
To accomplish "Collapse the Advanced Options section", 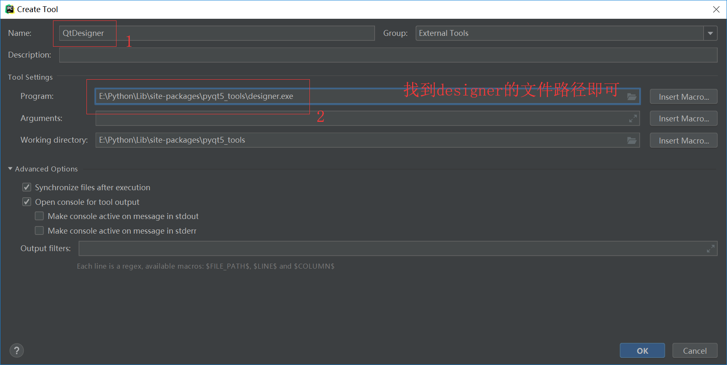I will 10,169.
